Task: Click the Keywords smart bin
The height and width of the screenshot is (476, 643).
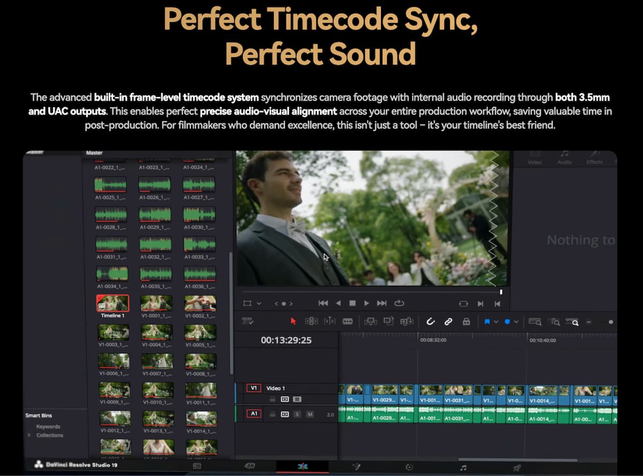Action: pyautogui.click(x=48, y=427)
